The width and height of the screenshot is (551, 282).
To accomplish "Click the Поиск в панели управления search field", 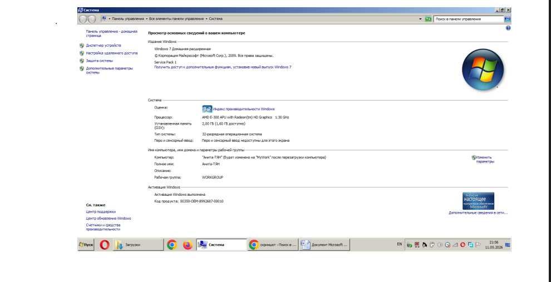I will (469, 19).
